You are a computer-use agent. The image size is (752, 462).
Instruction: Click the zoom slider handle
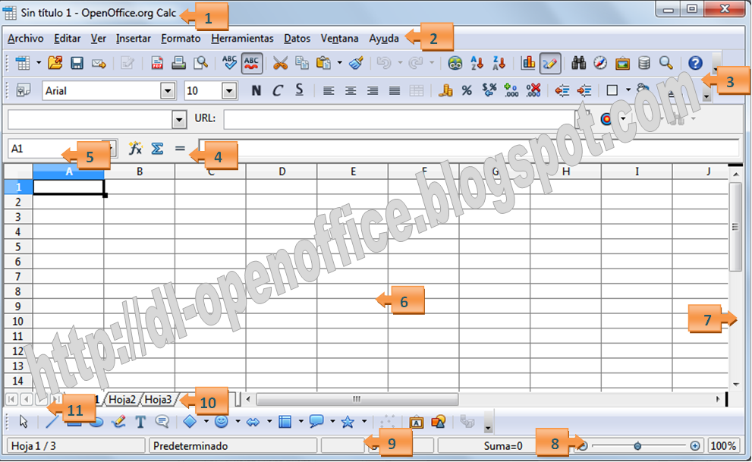[637, 446]
